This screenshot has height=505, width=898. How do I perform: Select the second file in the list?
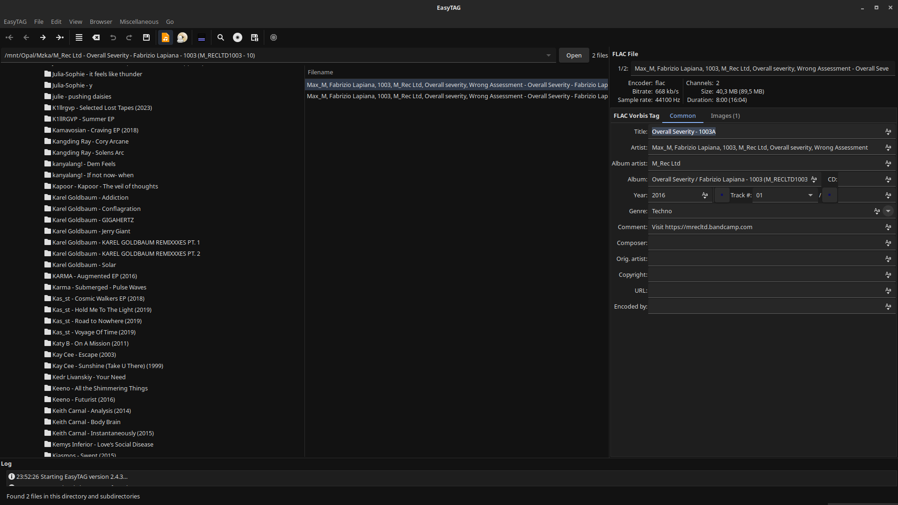[x=456, y=96]
